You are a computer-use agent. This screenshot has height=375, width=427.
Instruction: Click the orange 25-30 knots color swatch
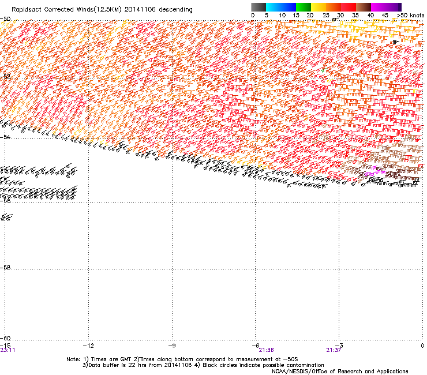[334, 7]
